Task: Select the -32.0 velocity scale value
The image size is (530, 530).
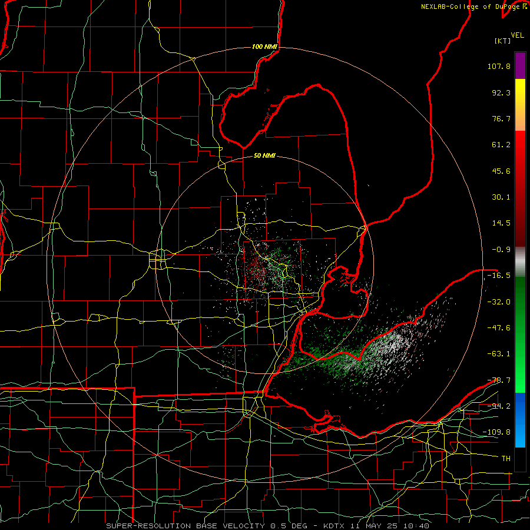Action: (x=499, y=302)
